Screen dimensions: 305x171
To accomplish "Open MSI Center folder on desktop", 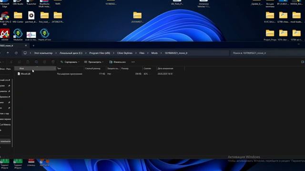I will pos(18,18).
